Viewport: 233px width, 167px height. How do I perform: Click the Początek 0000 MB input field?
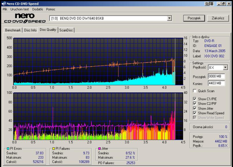point(216,76)
